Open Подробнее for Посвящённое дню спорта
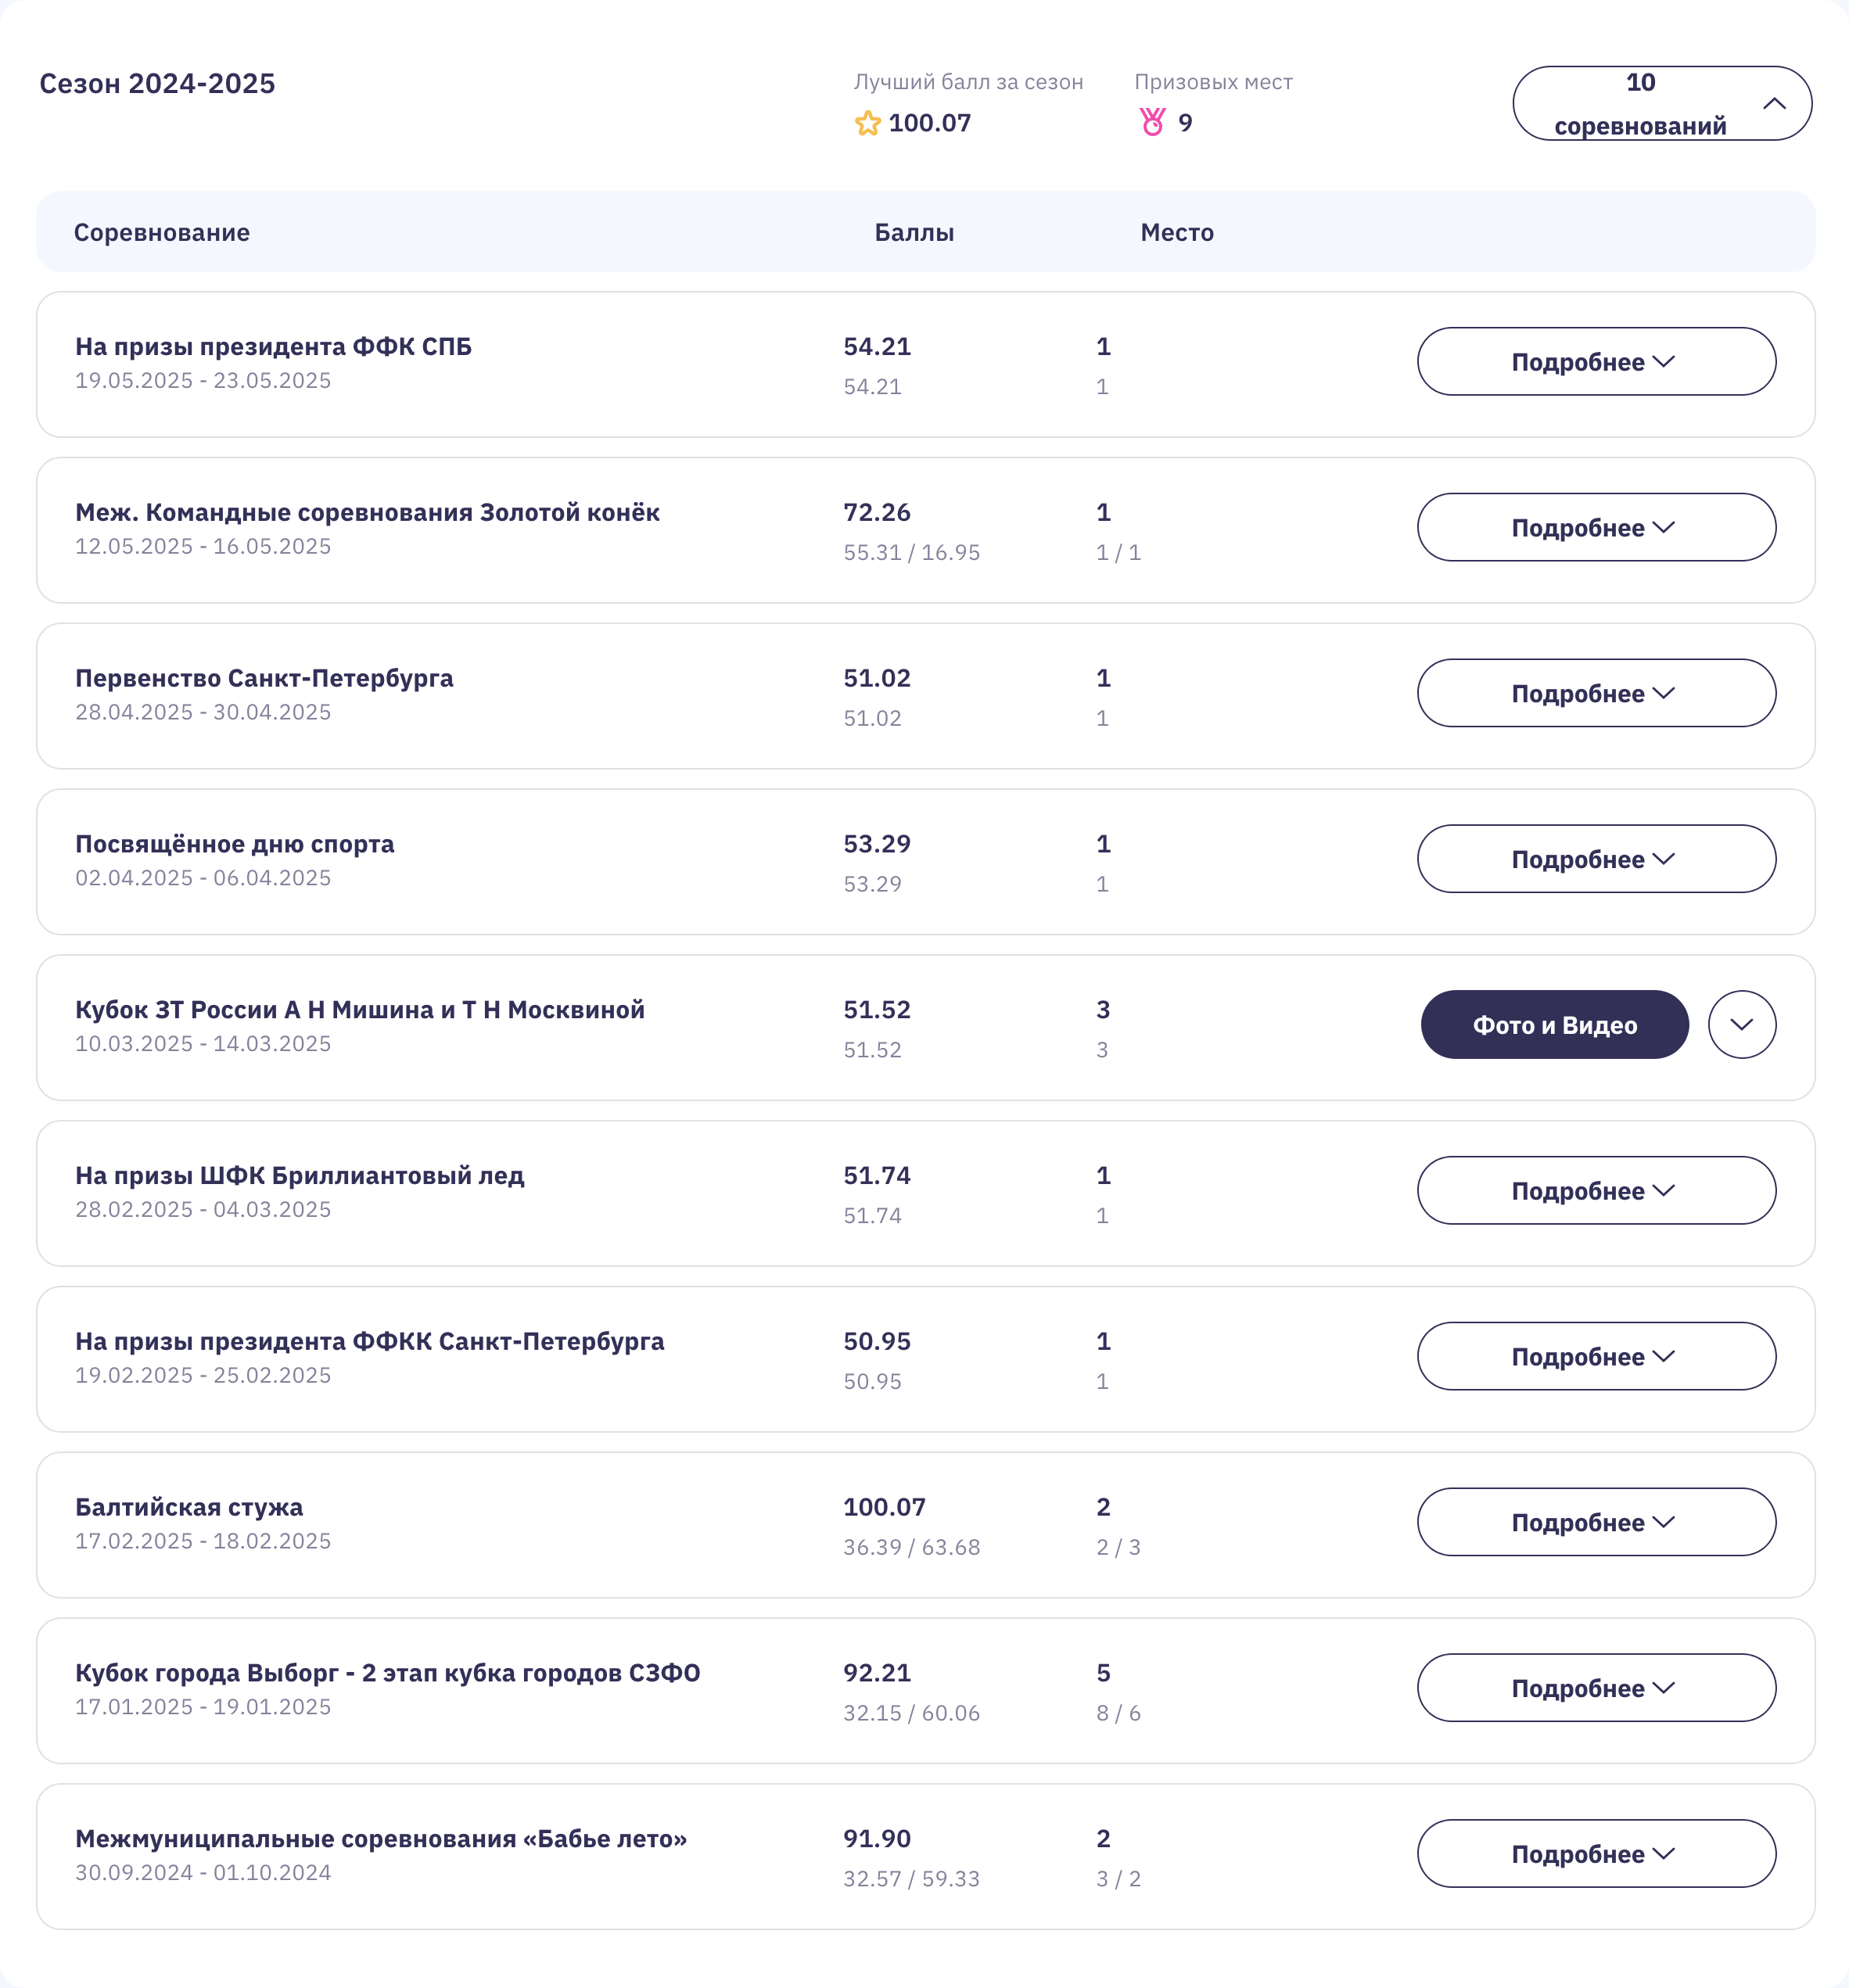The image size is (1849, 1988). click(1596, 859)
